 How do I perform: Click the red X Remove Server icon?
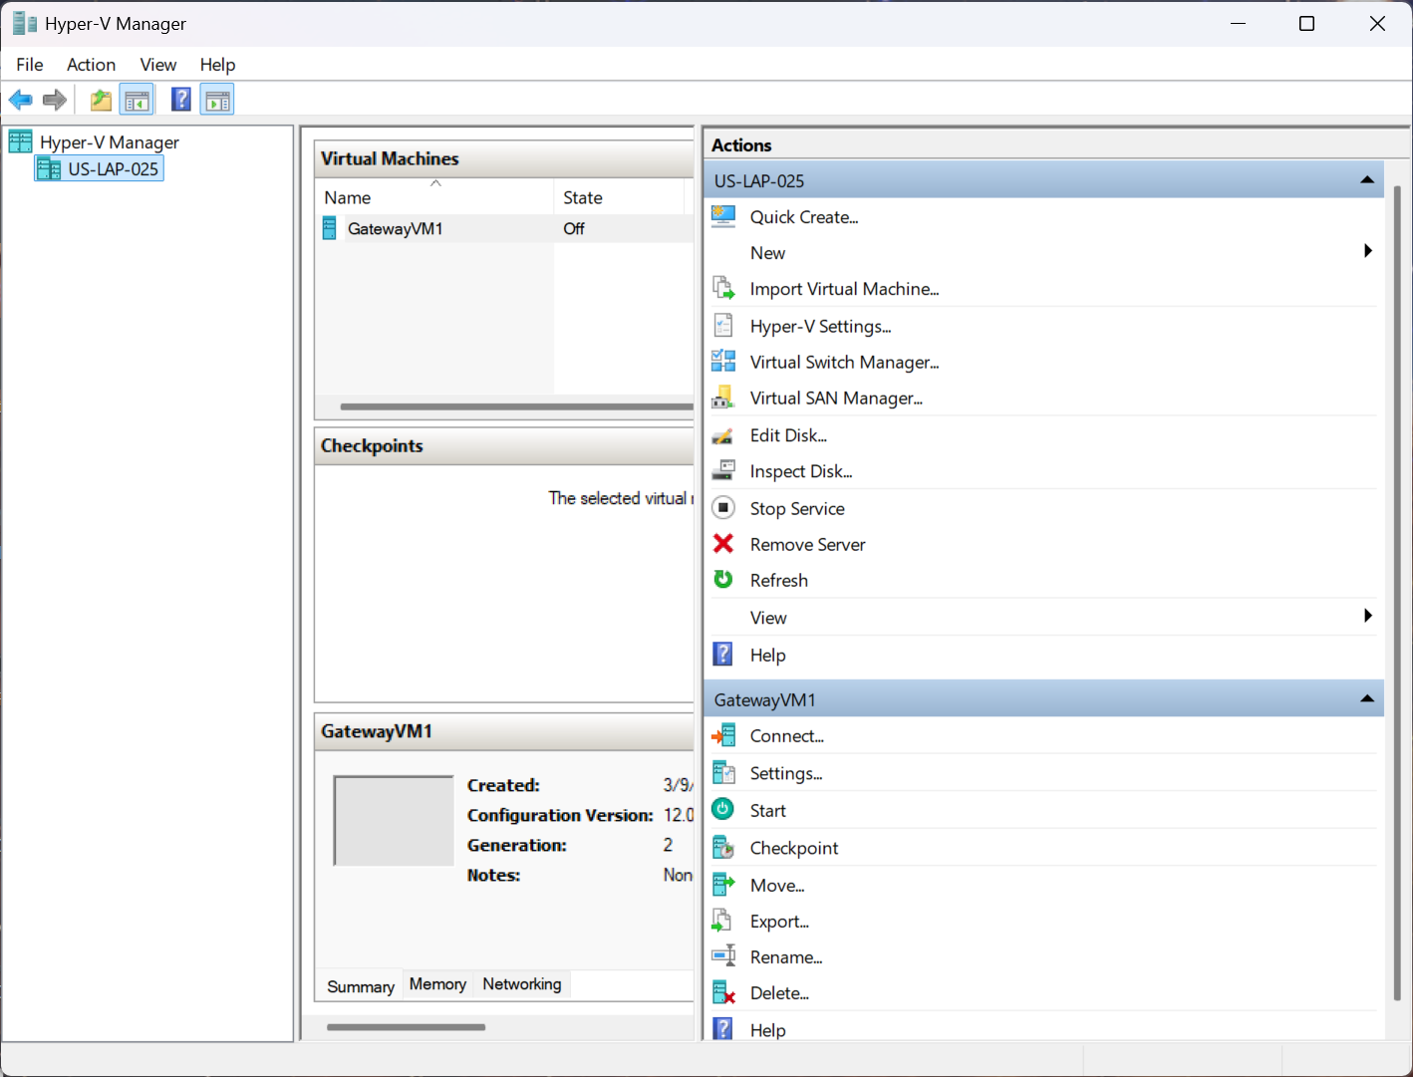pyautogui.click(x=723, y=544)
